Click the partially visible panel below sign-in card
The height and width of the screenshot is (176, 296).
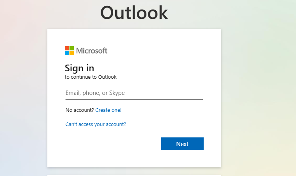tap(134, 175)
